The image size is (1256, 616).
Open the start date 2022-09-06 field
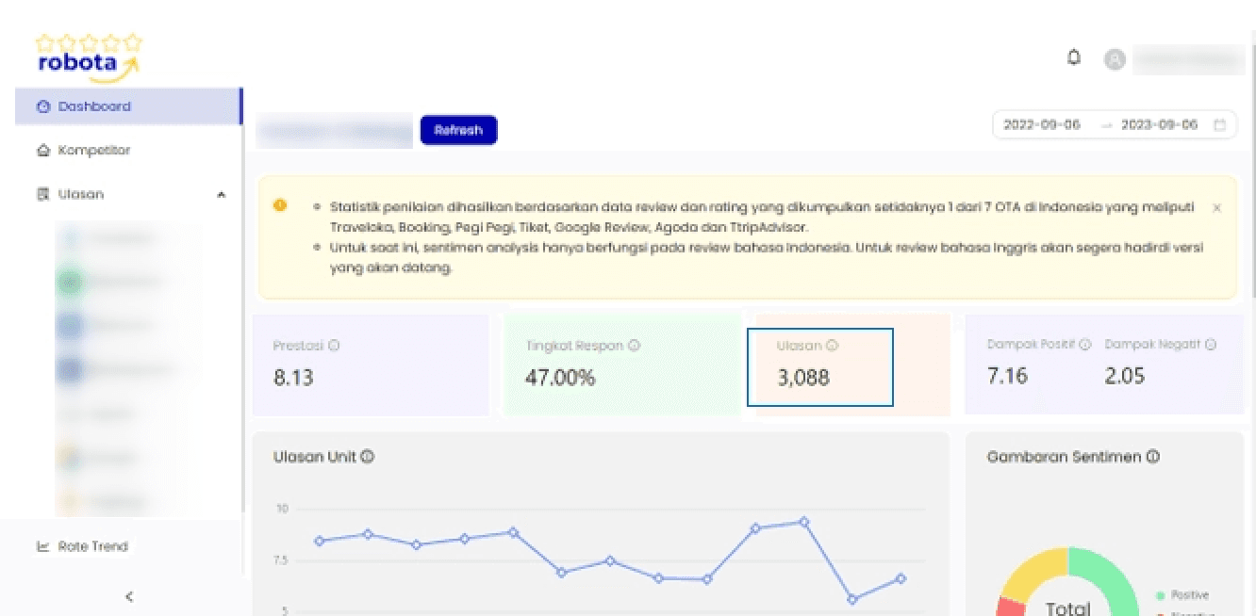(x=1042, y=124)
